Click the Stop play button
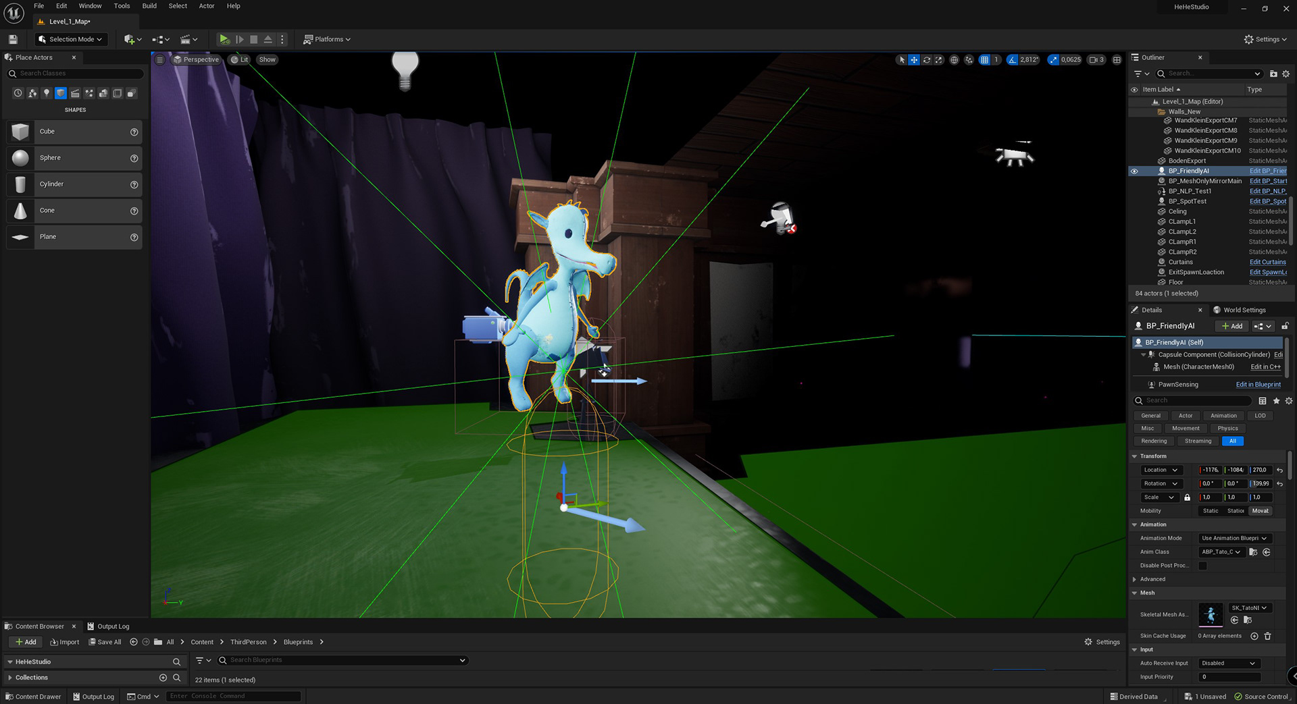This screenshot has height=704, width=1297. point(253,39)
